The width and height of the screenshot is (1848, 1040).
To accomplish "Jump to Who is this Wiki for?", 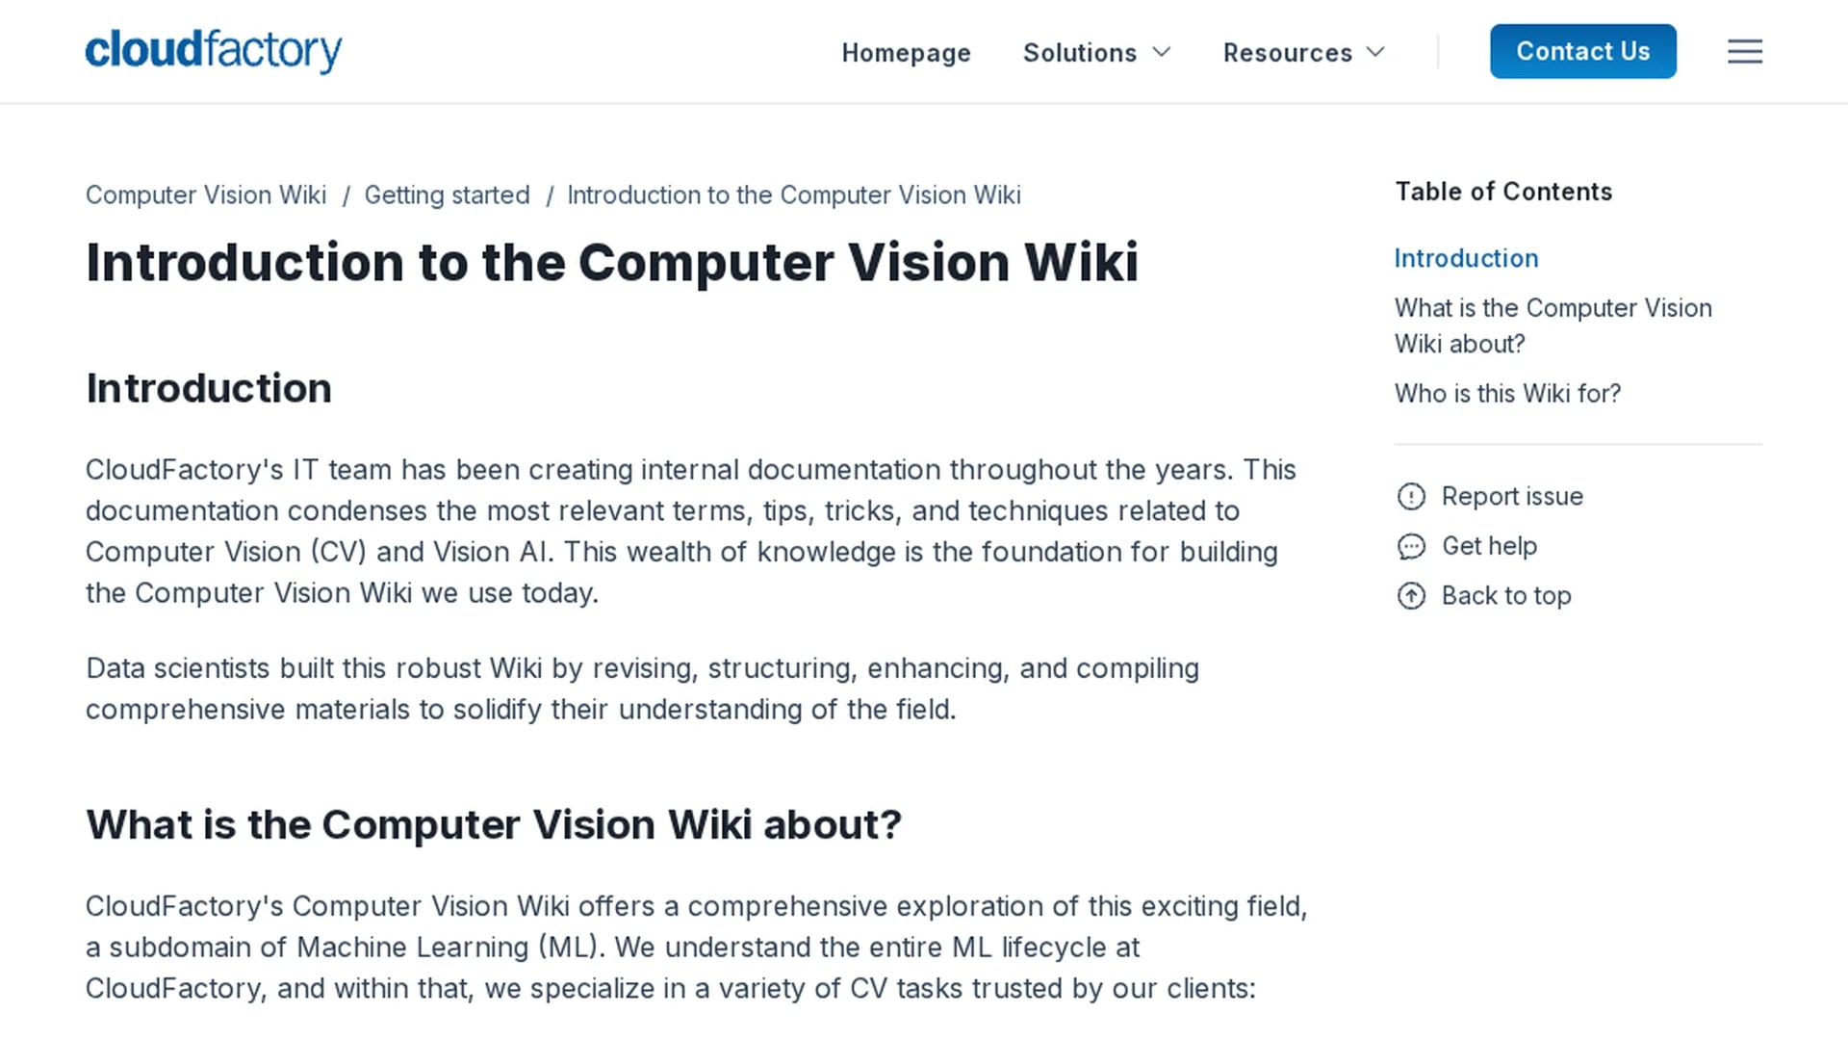I will (x=1507, y=393).
